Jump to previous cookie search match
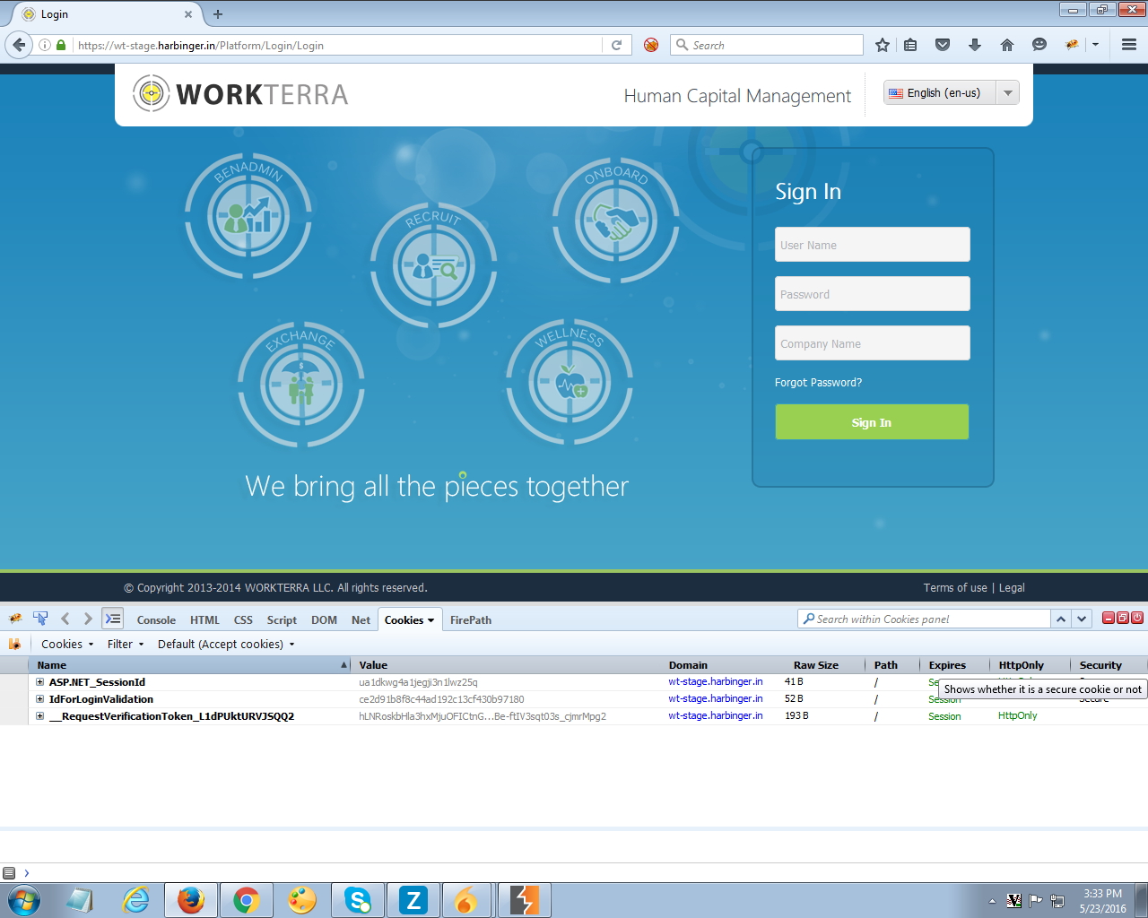The image size is (1148, 918). [1061, 619]
